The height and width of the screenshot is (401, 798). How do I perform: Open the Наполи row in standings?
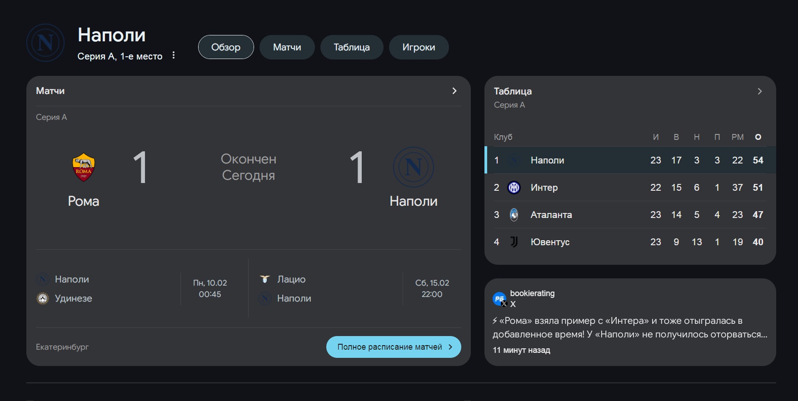(630, 160)
